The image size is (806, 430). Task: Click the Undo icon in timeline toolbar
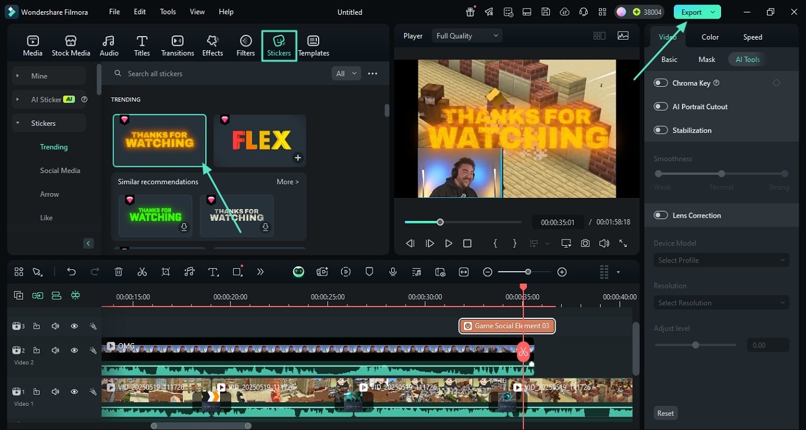pos(71,272)
